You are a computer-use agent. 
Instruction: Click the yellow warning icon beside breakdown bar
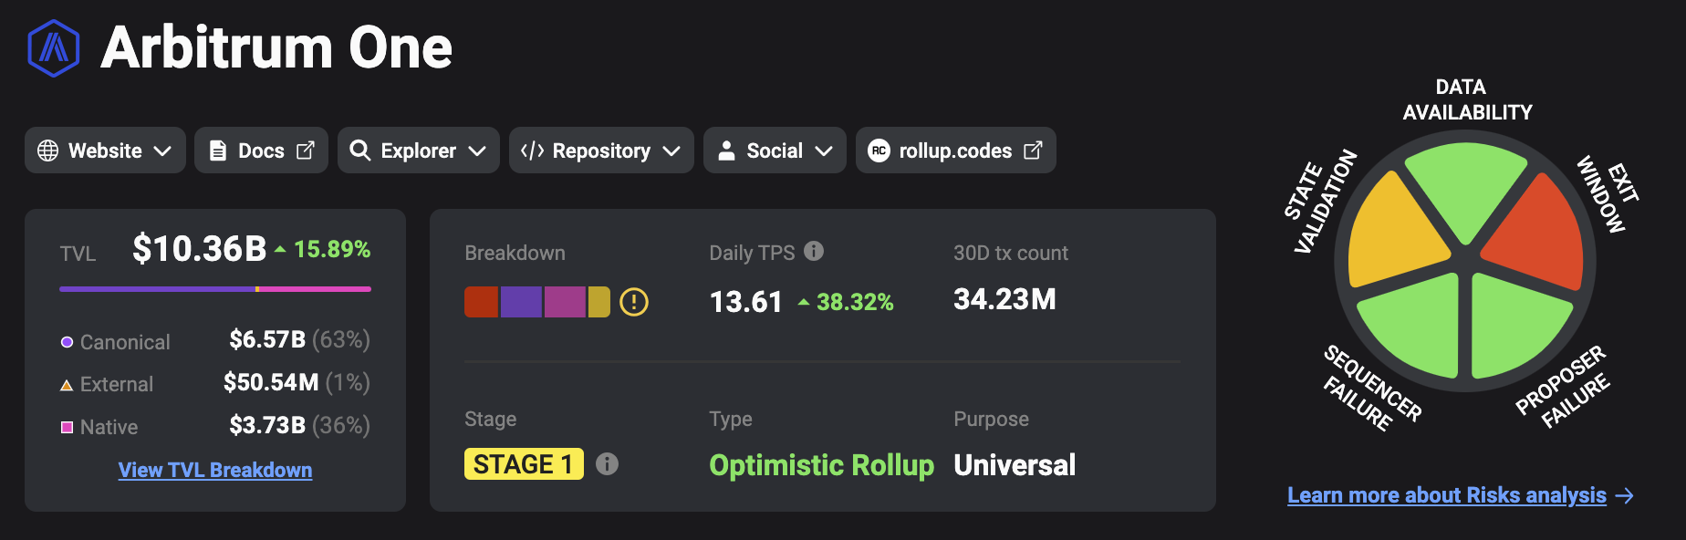(x=634, y=302)
